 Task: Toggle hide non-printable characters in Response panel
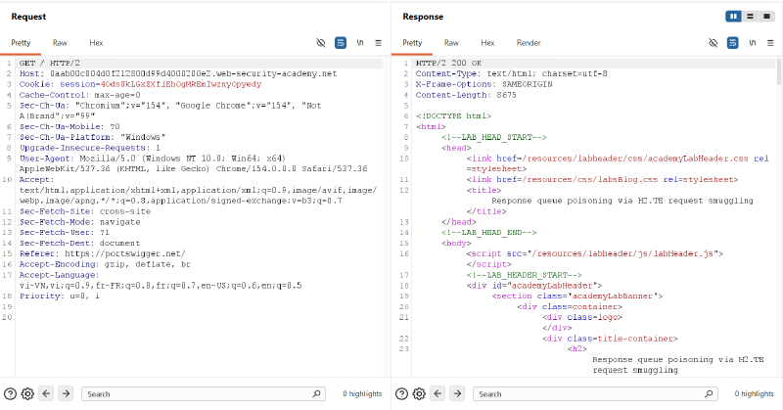[x=714, y=43]
